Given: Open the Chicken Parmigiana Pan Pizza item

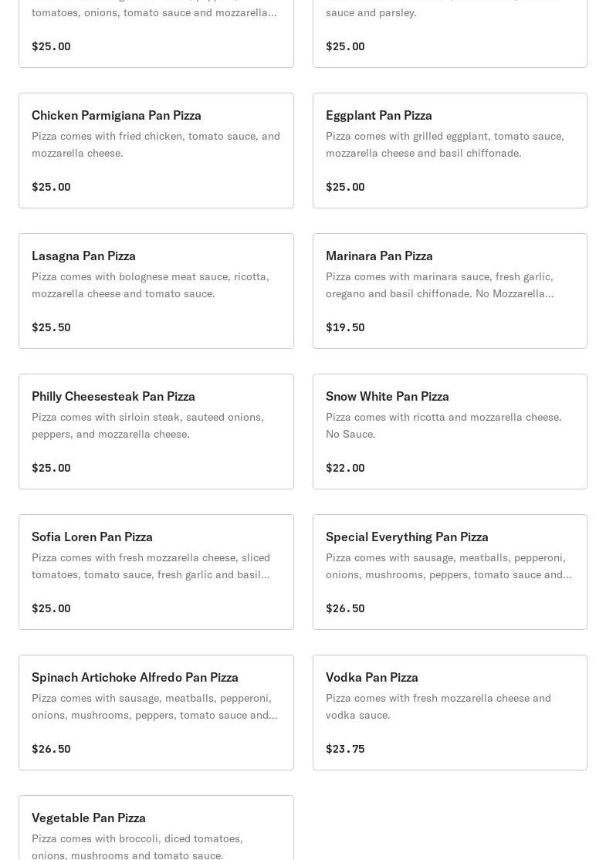Looking at the screenshot, I should pyautogui.click(x=156, y=151).
